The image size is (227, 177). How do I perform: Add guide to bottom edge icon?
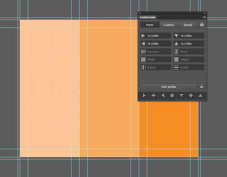point(200,96)
